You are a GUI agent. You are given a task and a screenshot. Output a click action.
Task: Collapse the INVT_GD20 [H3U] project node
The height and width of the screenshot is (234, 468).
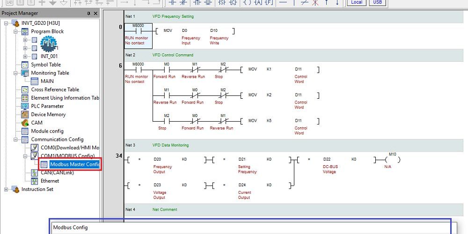point(6,23)
